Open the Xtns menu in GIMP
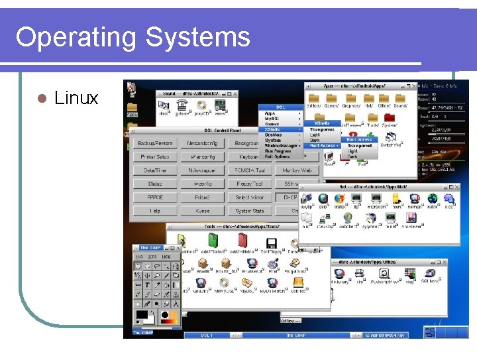477x358 pixels. point(152,257)
